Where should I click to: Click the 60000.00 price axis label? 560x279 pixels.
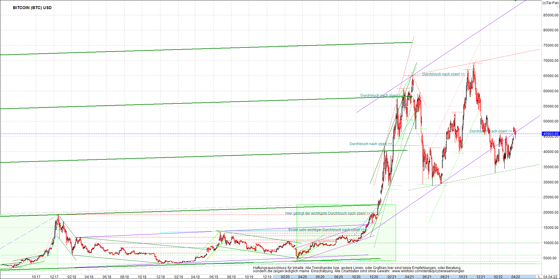click(x=551, y=91)
